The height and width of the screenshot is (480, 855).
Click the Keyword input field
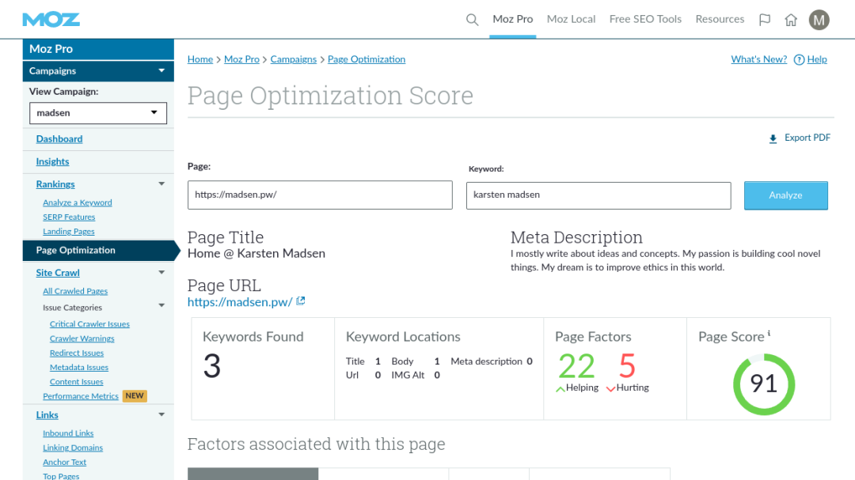coord(598,195)
